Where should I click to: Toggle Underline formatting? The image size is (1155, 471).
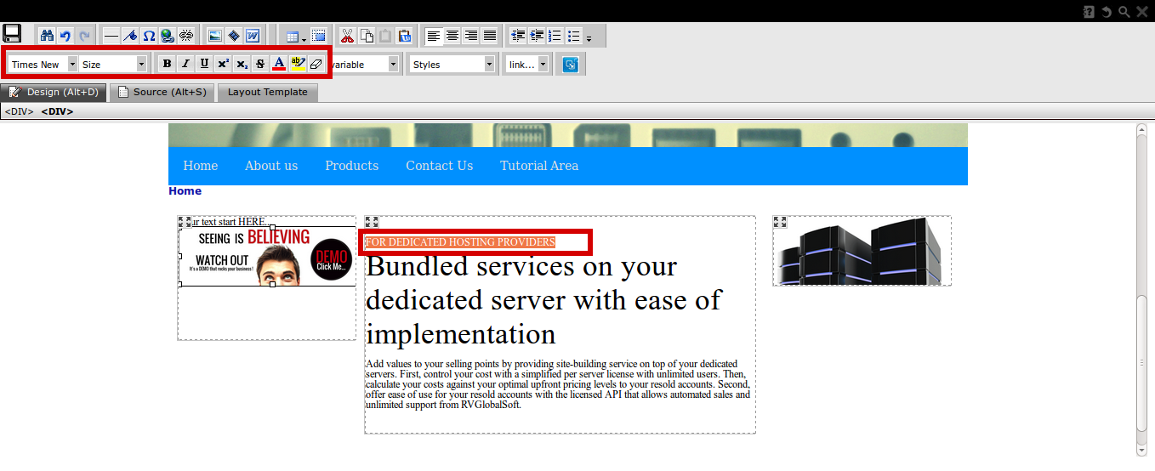(204, 64)
